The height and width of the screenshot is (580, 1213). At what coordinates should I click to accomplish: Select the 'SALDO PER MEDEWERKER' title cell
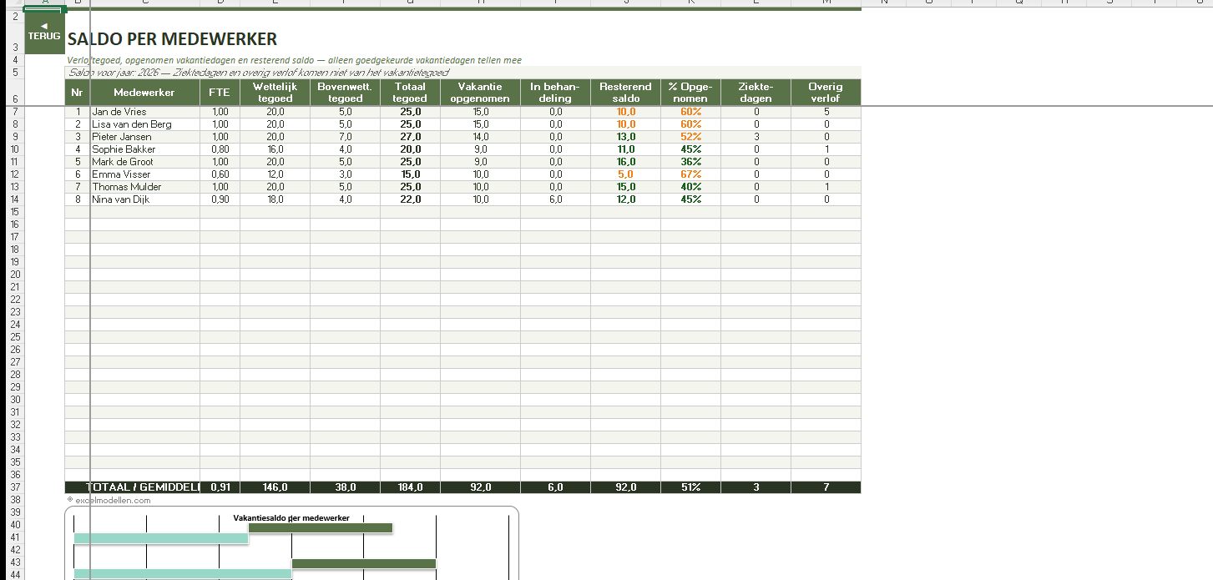pyautogui.click(x=172, y=39)
